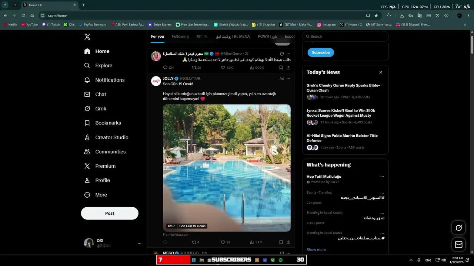
Task: Switch to the RL MENA tab
Action: point(233,37)
